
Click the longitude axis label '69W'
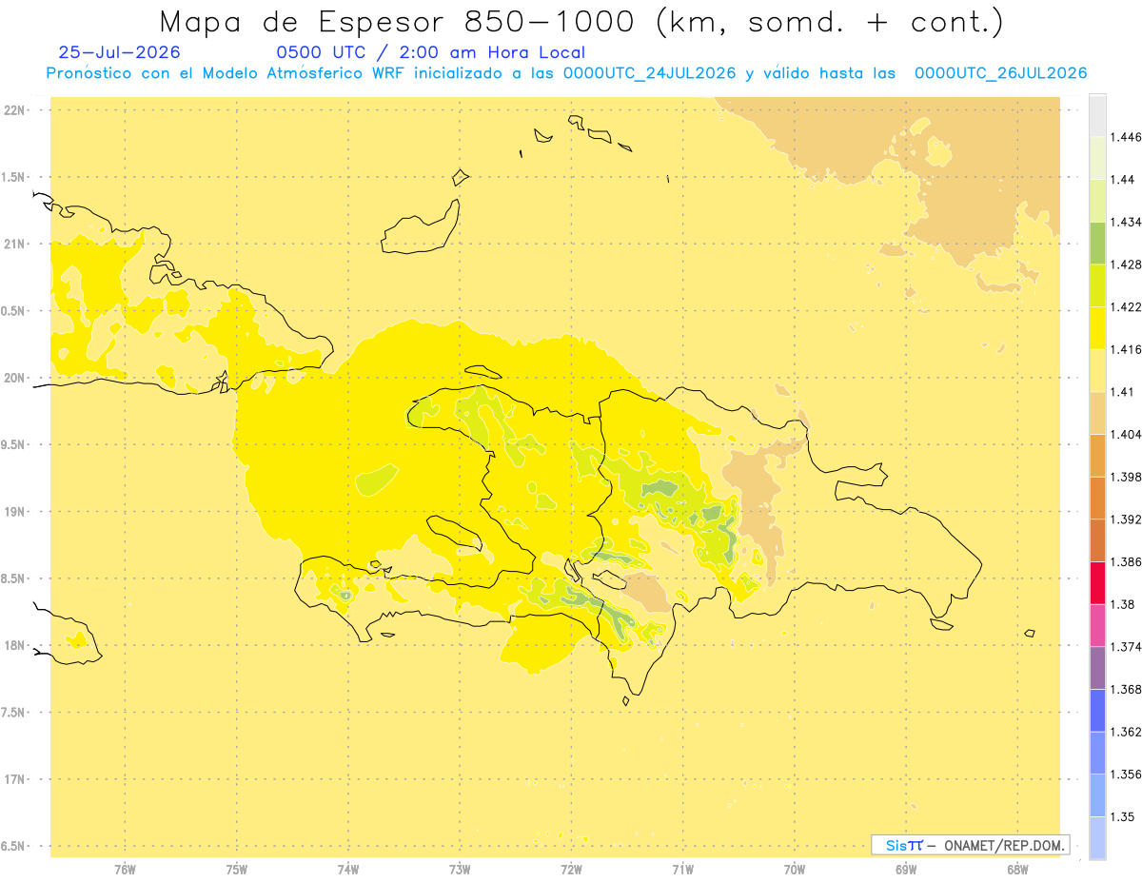pyautogui.click(x=906, y=871)
